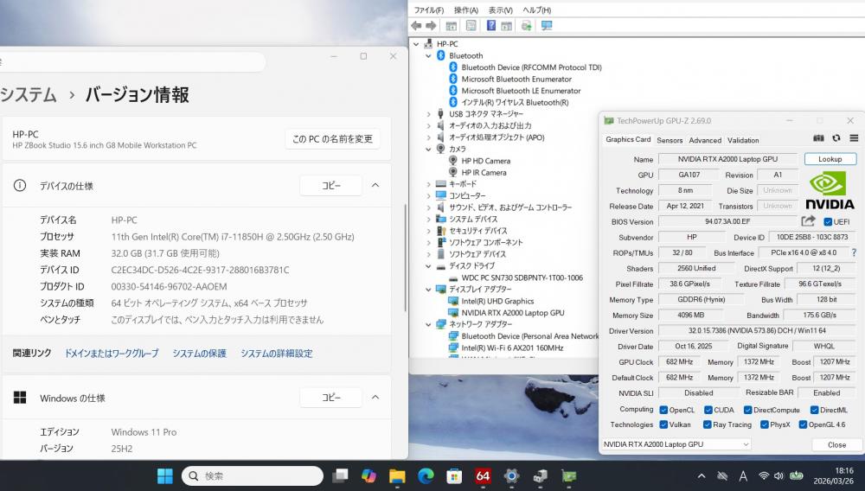Collapse the デバイスの仕様 section chevron
Viewport: 865px width, 491px height.
(x=375, y=185)
